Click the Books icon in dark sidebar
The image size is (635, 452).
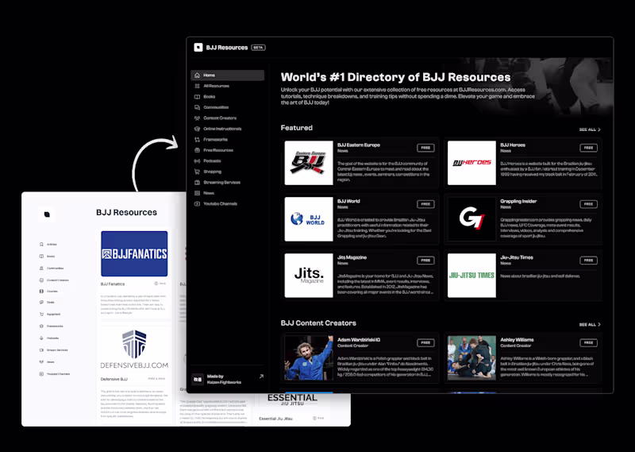(x=197, y=96)
